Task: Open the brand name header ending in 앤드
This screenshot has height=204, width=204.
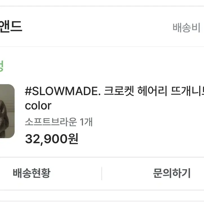Action: (x=11, y=27)
